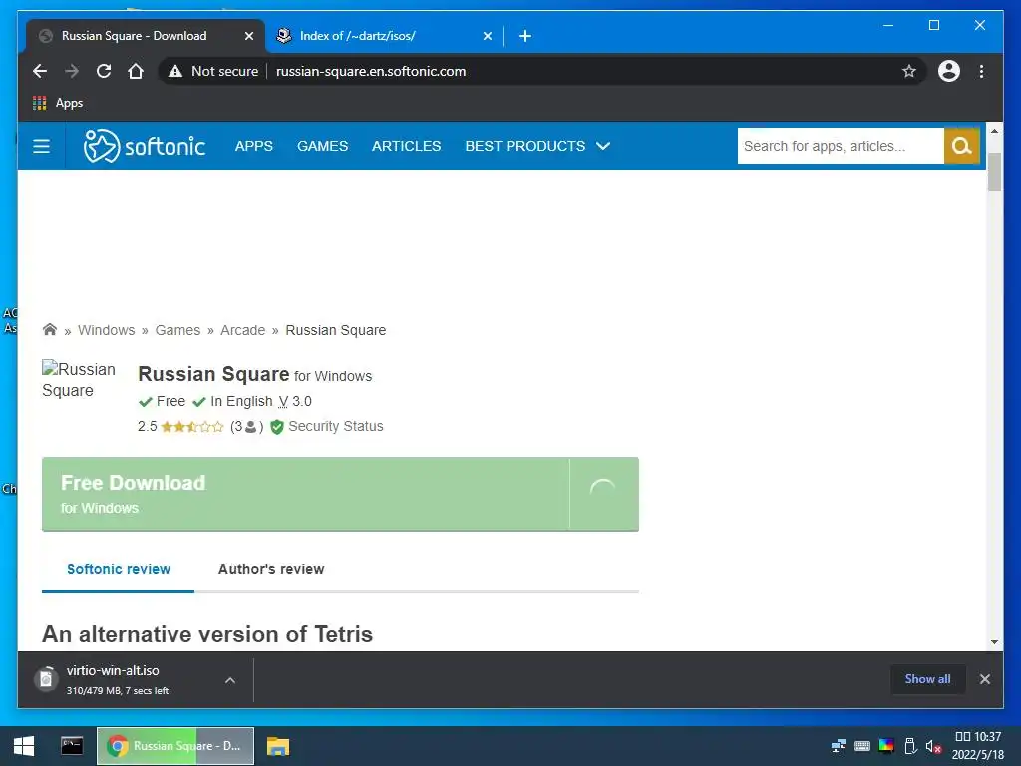Click the virtio-win-alt.iso file icon
Image resolution: width=1021 pixels, height=766 pixels.
point(46,679)
